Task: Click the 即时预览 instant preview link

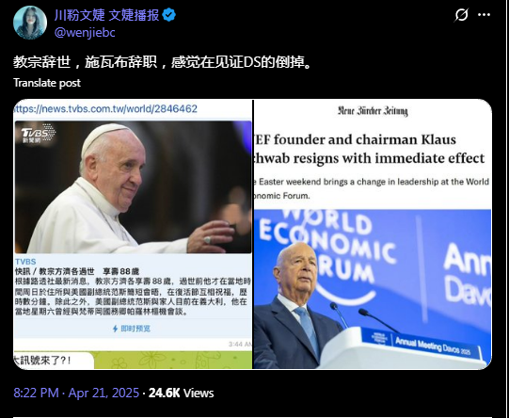Action: (x=135, y=329)
